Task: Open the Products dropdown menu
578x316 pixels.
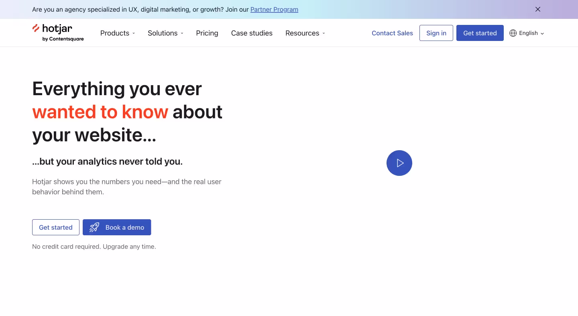Action: 118,33
